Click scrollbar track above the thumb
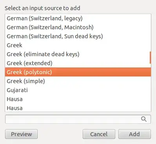 click(x=151, y=33)
